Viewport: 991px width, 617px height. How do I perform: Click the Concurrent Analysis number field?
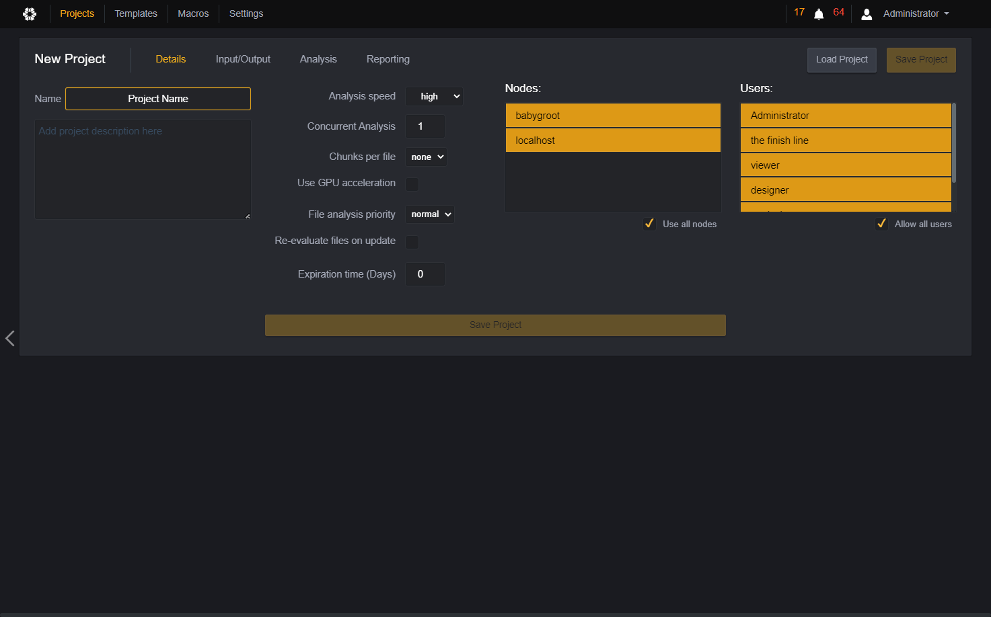[x=425, y=126]
